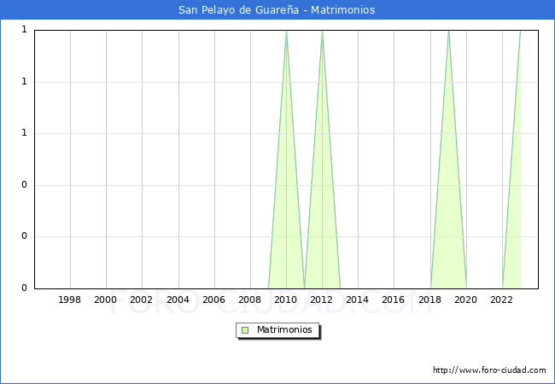
Task: Select the 2022 year axis label
Action: click(x=501, y=300)
